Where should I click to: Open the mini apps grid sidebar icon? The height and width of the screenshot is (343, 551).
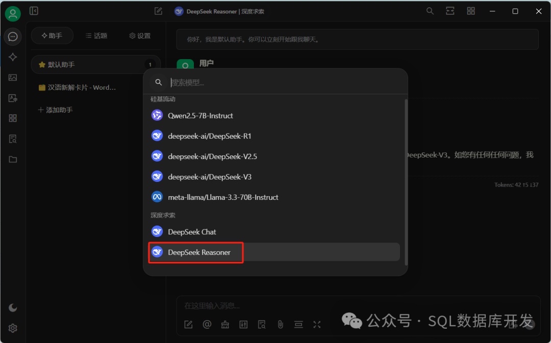(x=13, y=118)
